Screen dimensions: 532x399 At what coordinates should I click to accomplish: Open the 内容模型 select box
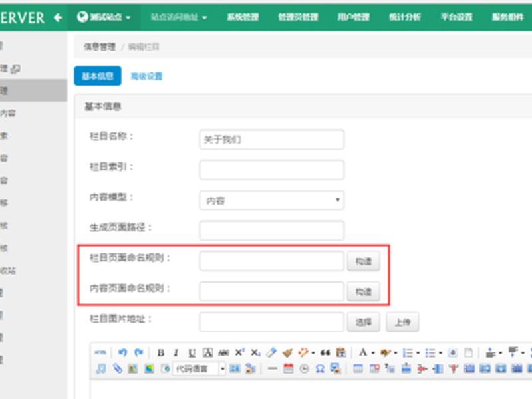(272, 201)
